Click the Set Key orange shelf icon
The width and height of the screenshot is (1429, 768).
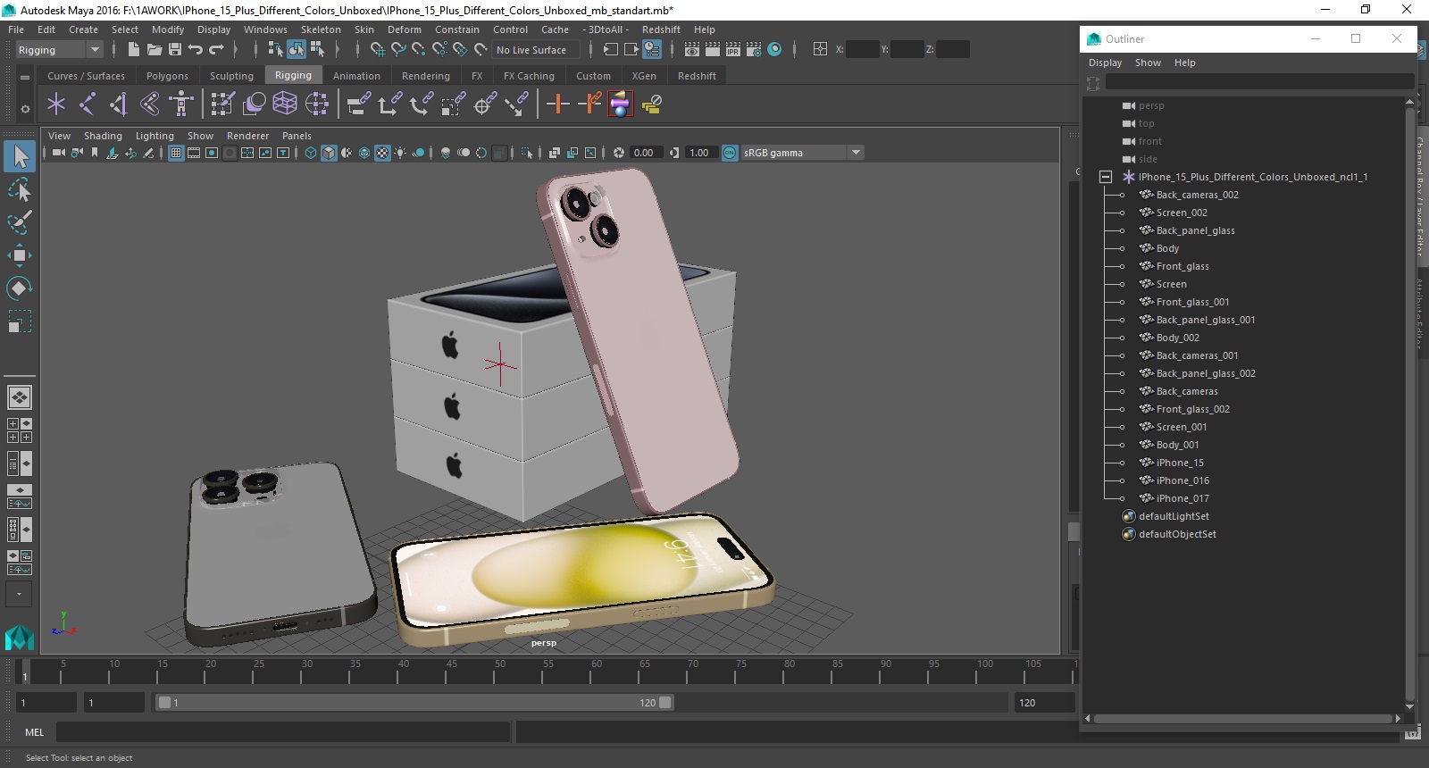[558, 104]
